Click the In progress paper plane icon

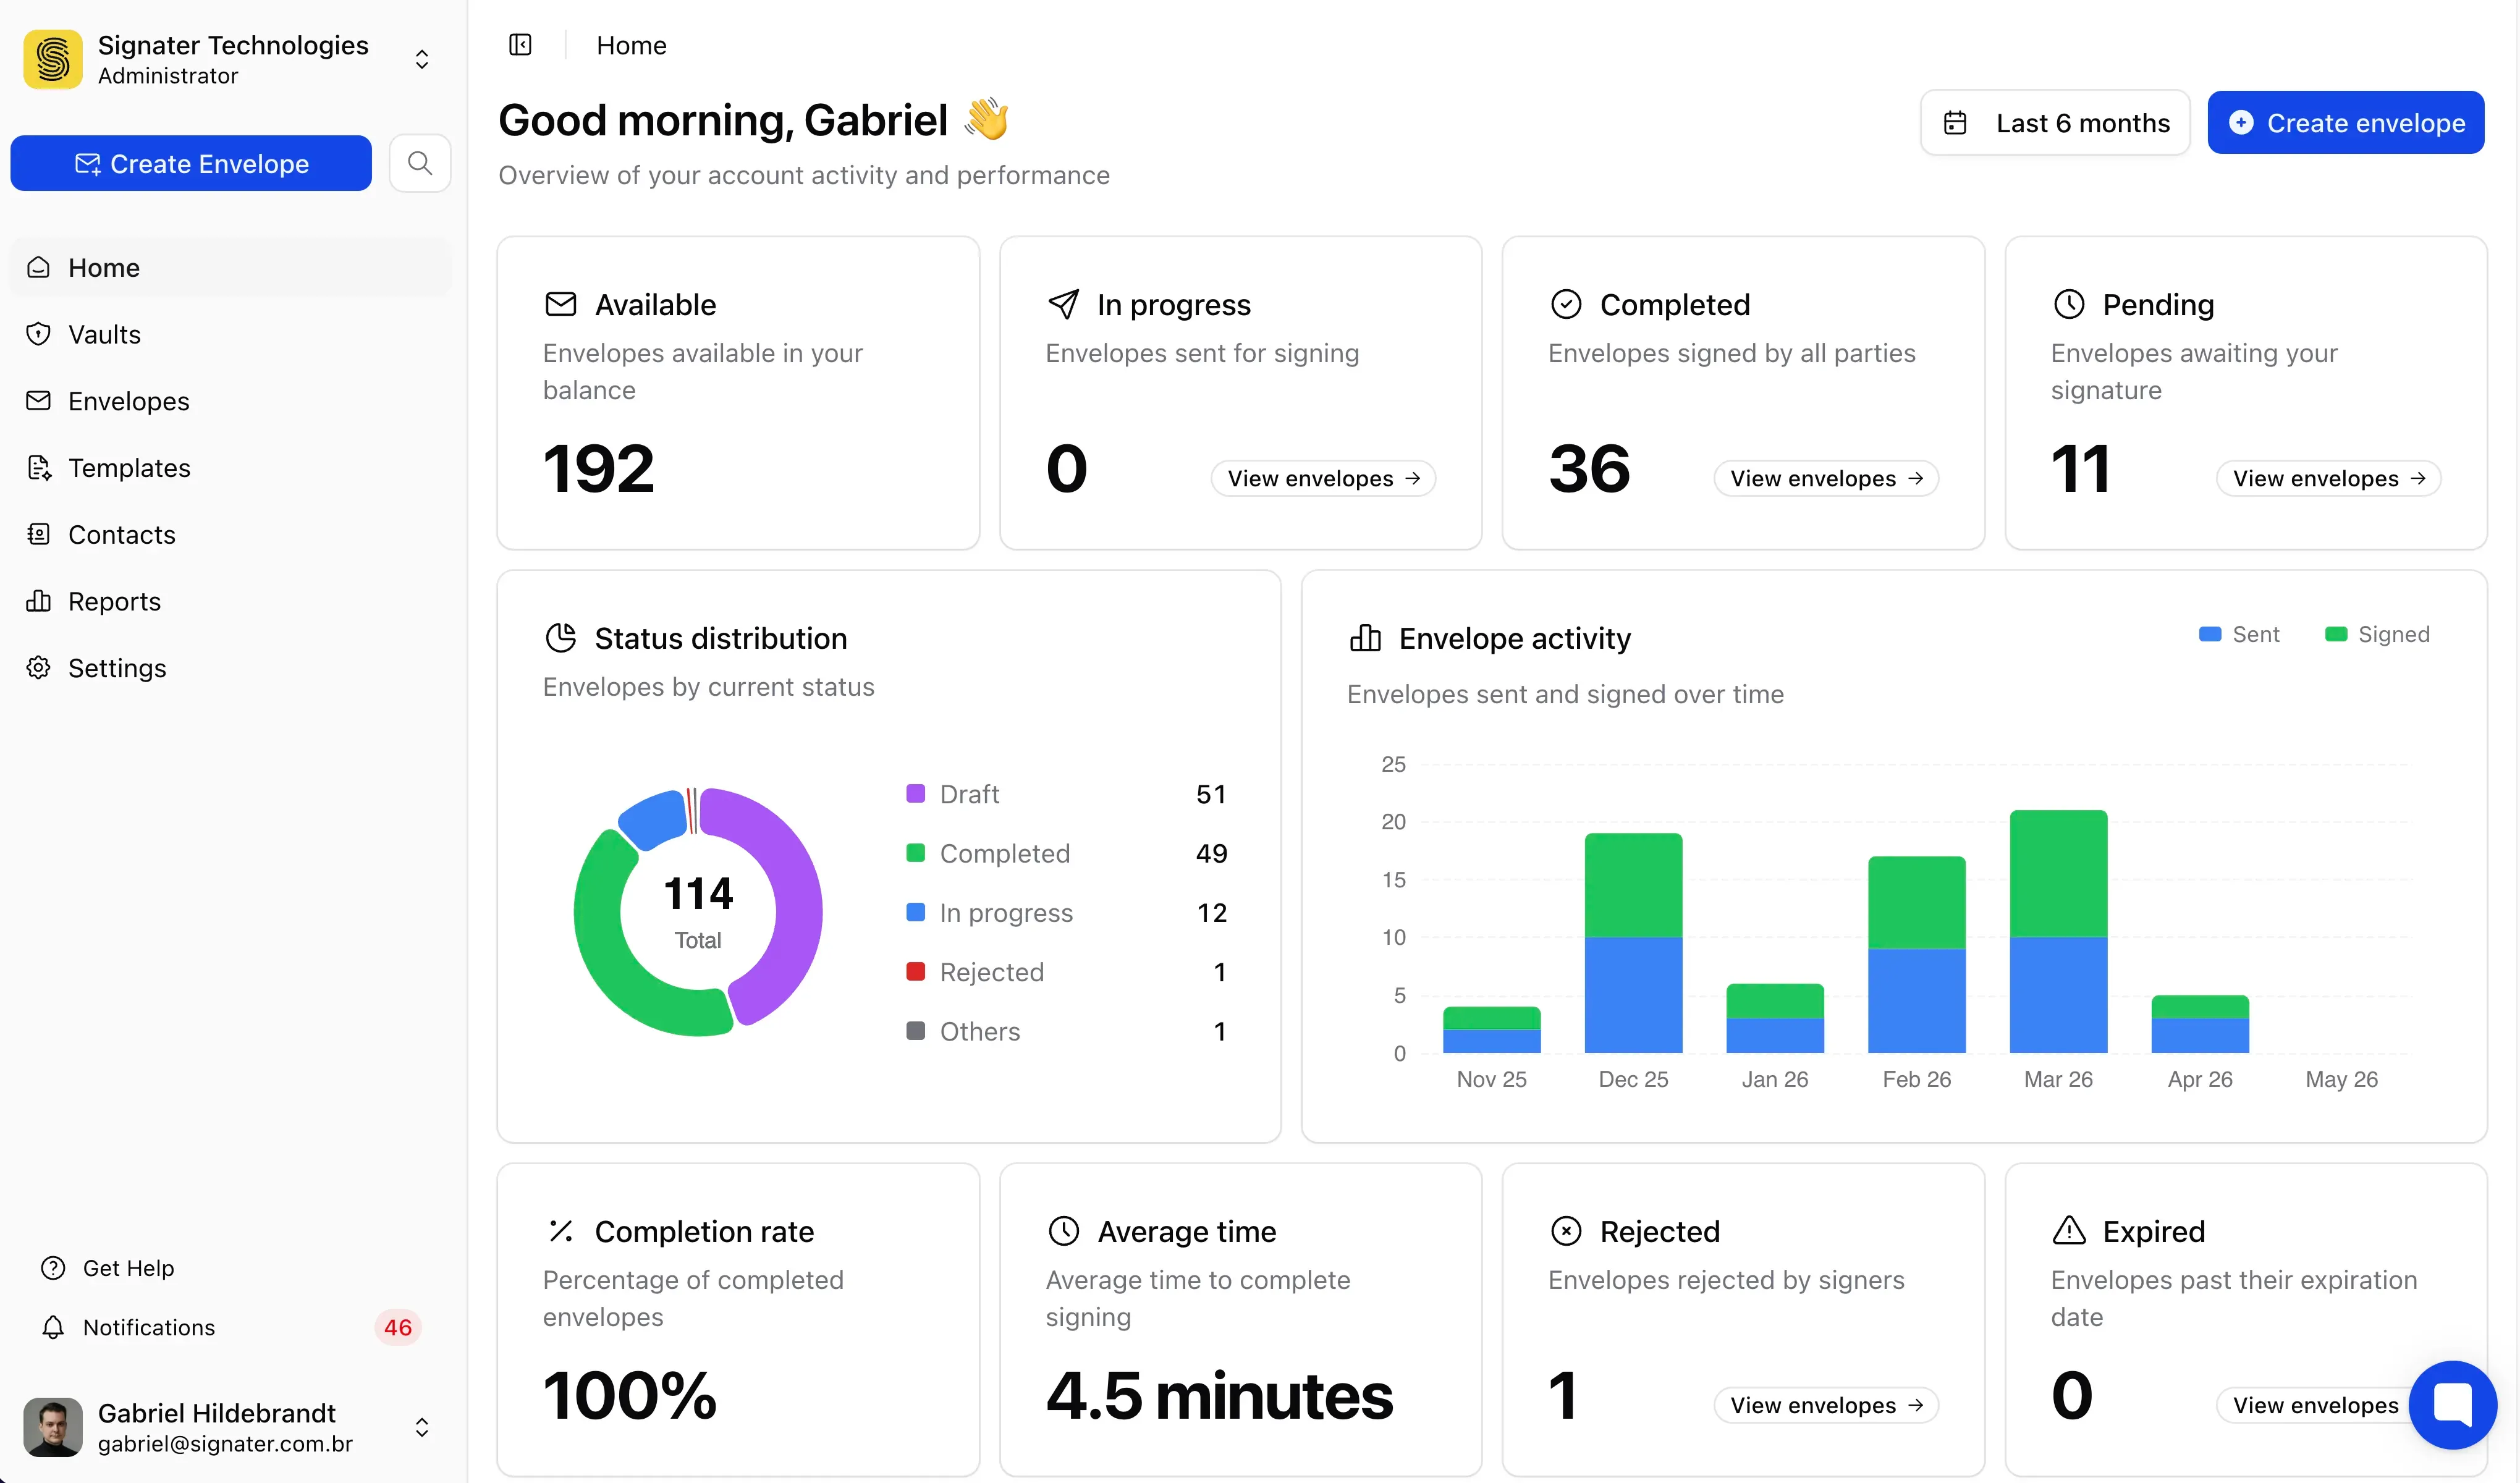1063,304
